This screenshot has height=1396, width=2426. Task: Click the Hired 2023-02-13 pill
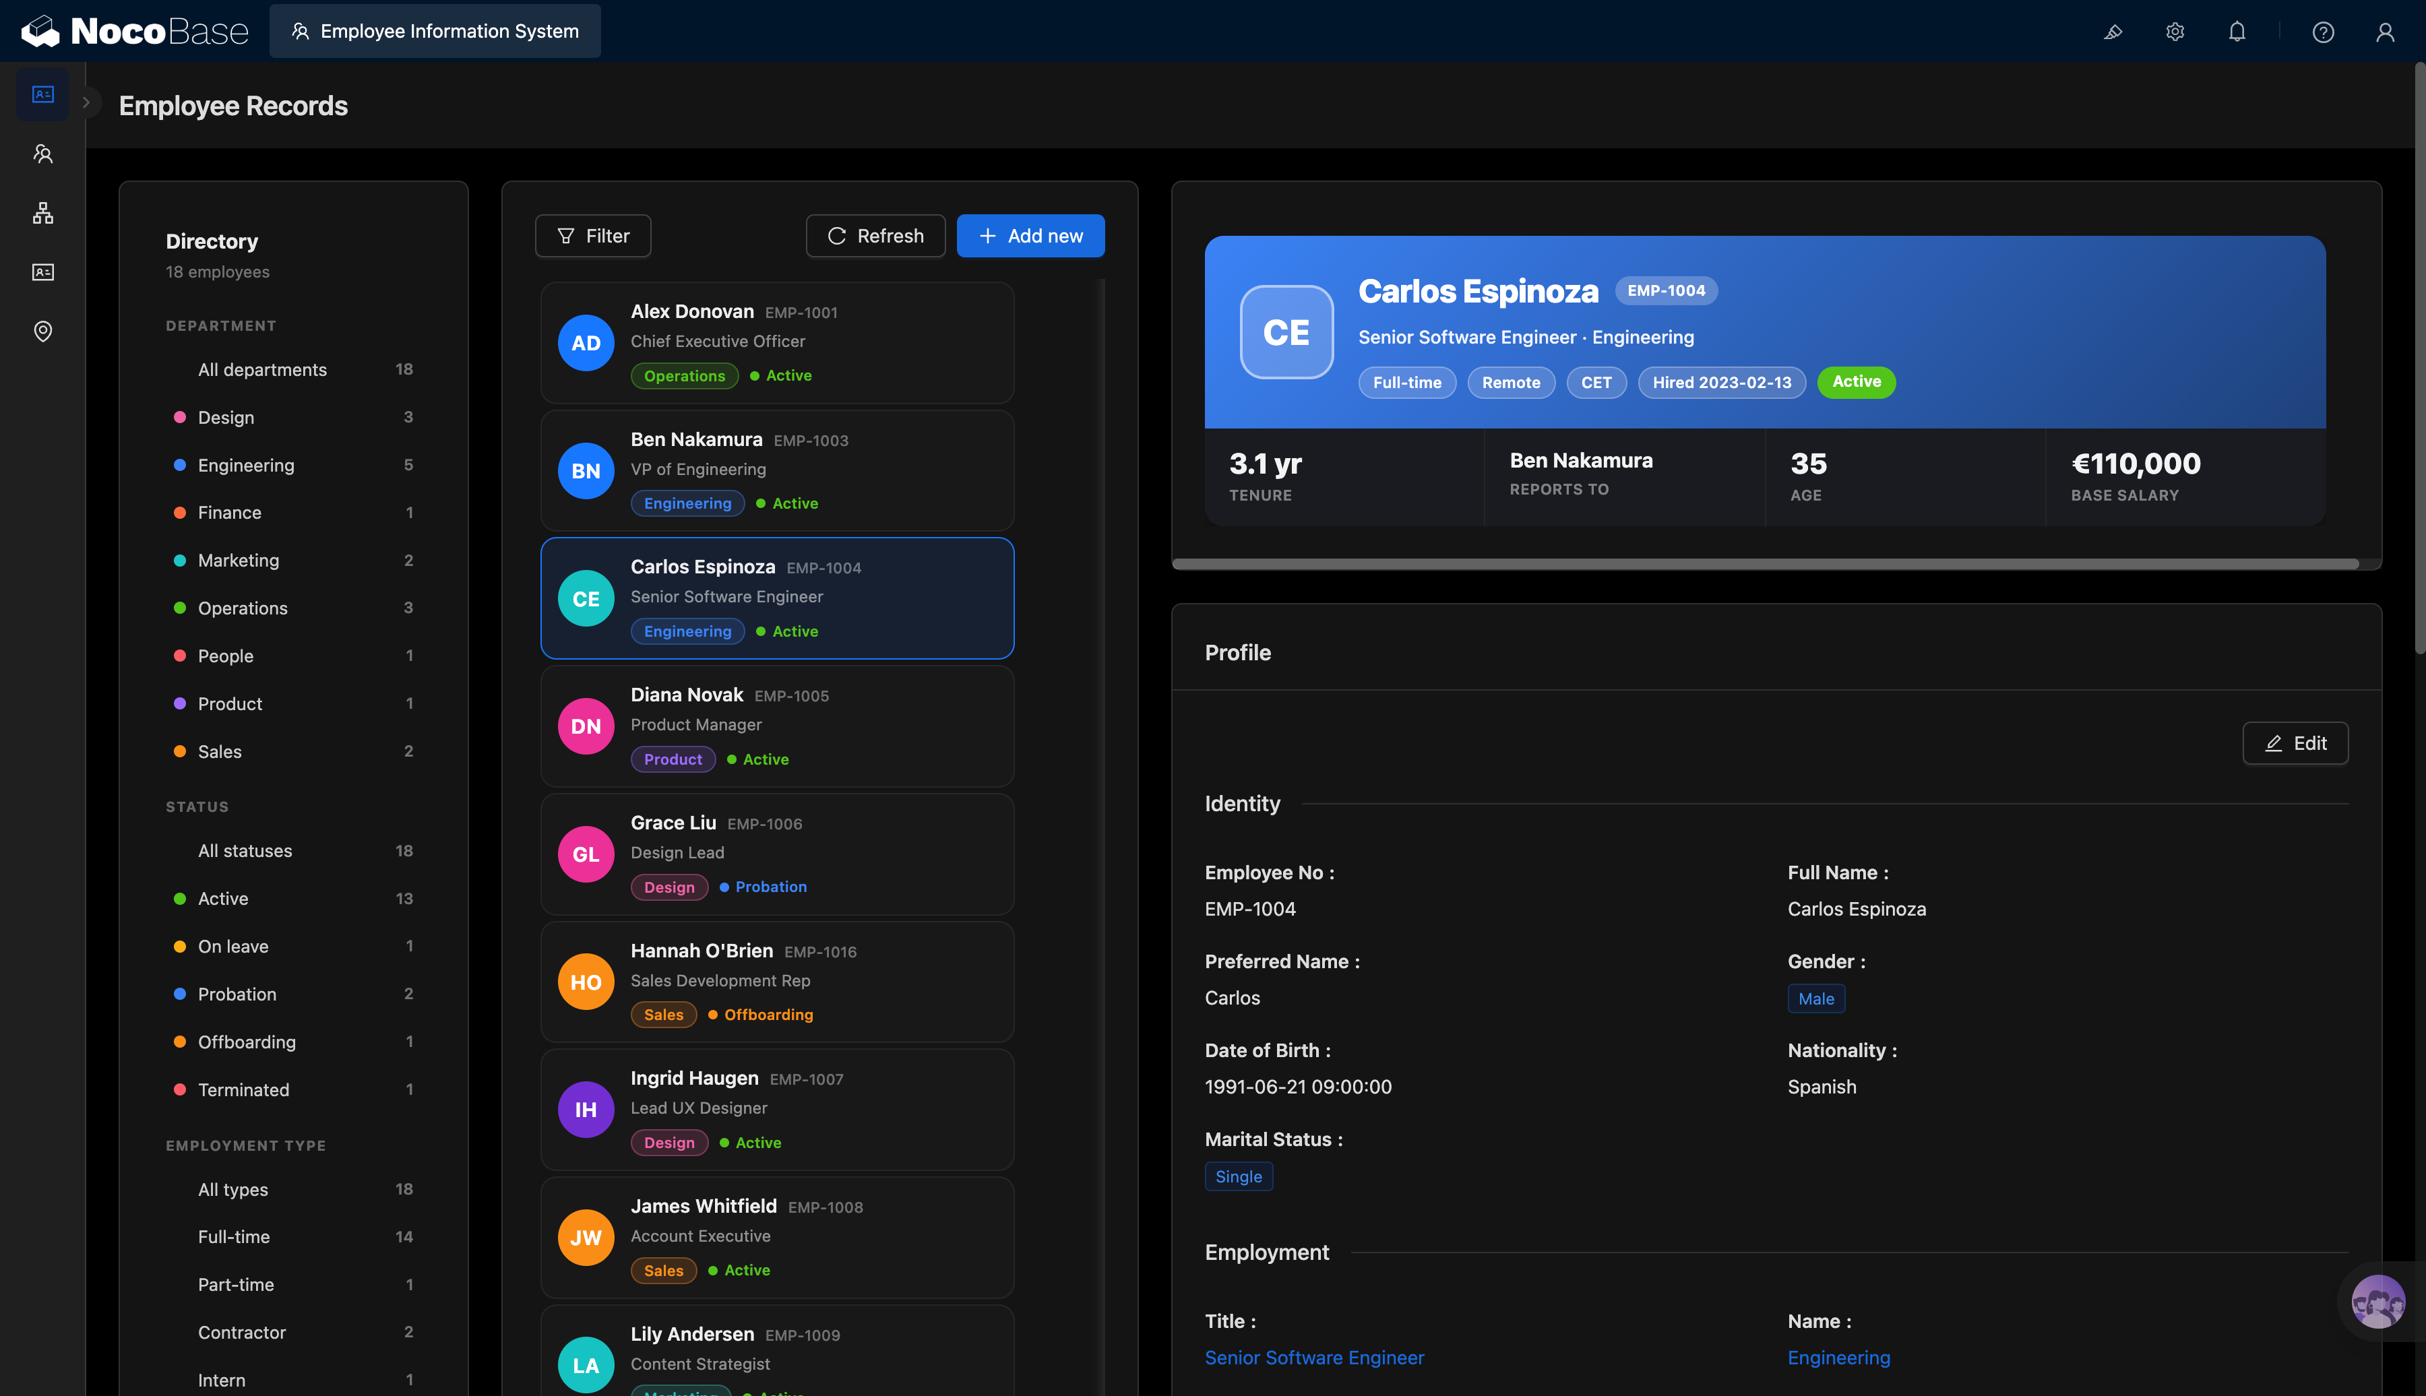click(1721, 383)
